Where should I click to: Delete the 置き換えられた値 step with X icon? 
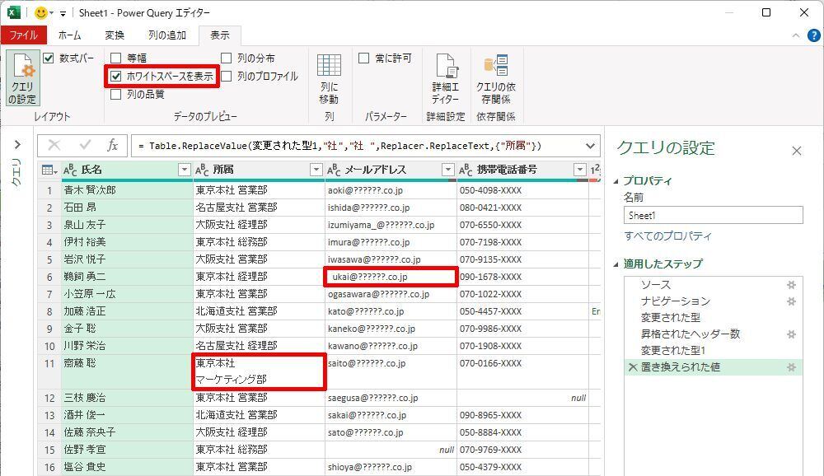[x=633, y=367]
